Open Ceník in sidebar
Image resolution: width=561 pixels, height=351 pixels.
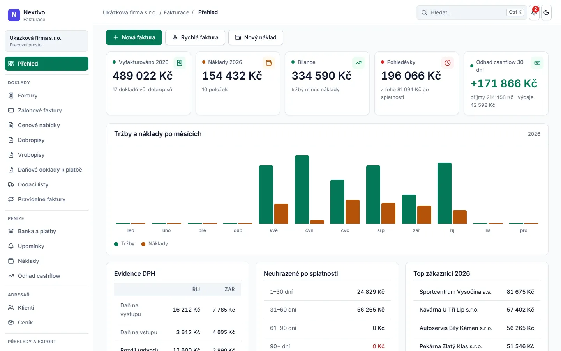pyautogui.click(x=46, y=323)
